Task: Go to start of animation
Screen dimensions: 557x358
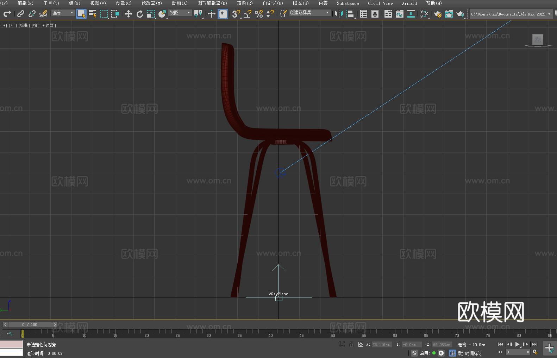Action: [500, 344]
